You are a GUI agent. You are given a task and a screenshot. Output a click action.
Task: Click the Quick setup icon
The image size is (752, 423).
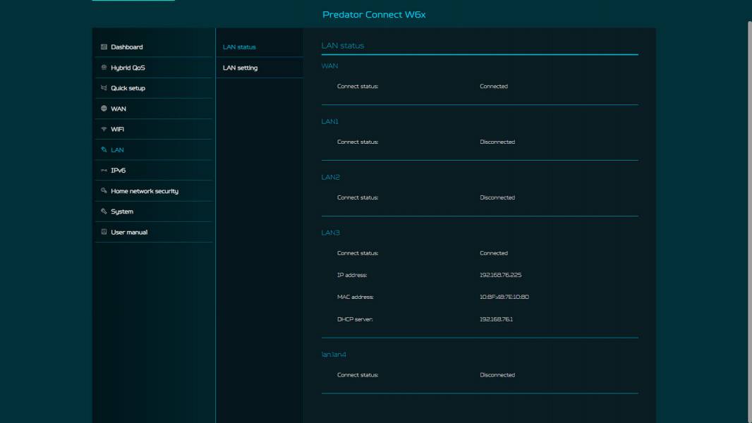tap(104, 87)
